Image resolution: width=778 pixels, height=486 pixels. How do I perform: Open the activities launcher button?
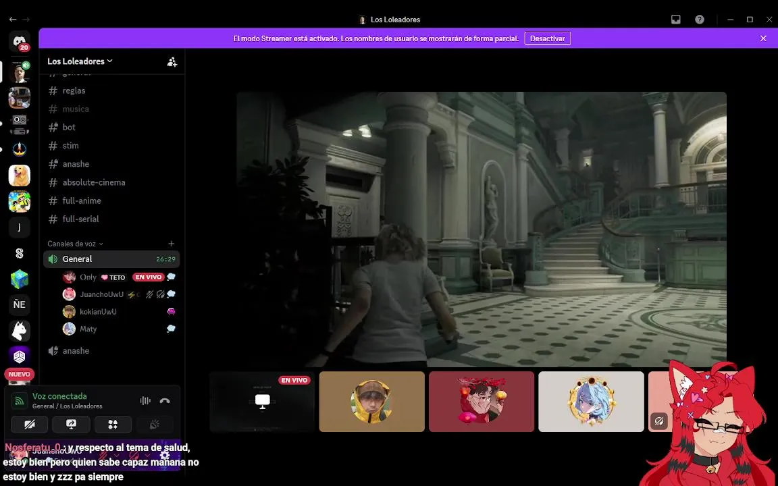[113, 425]
